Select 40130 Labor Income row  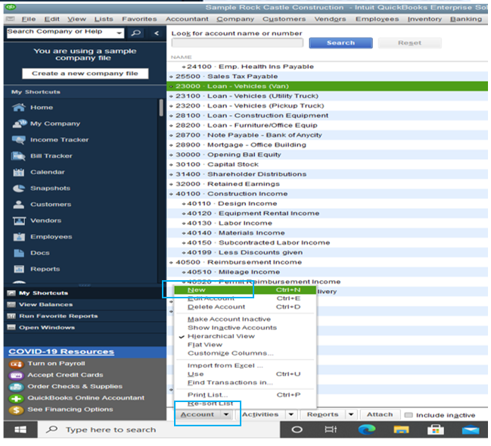328,223
